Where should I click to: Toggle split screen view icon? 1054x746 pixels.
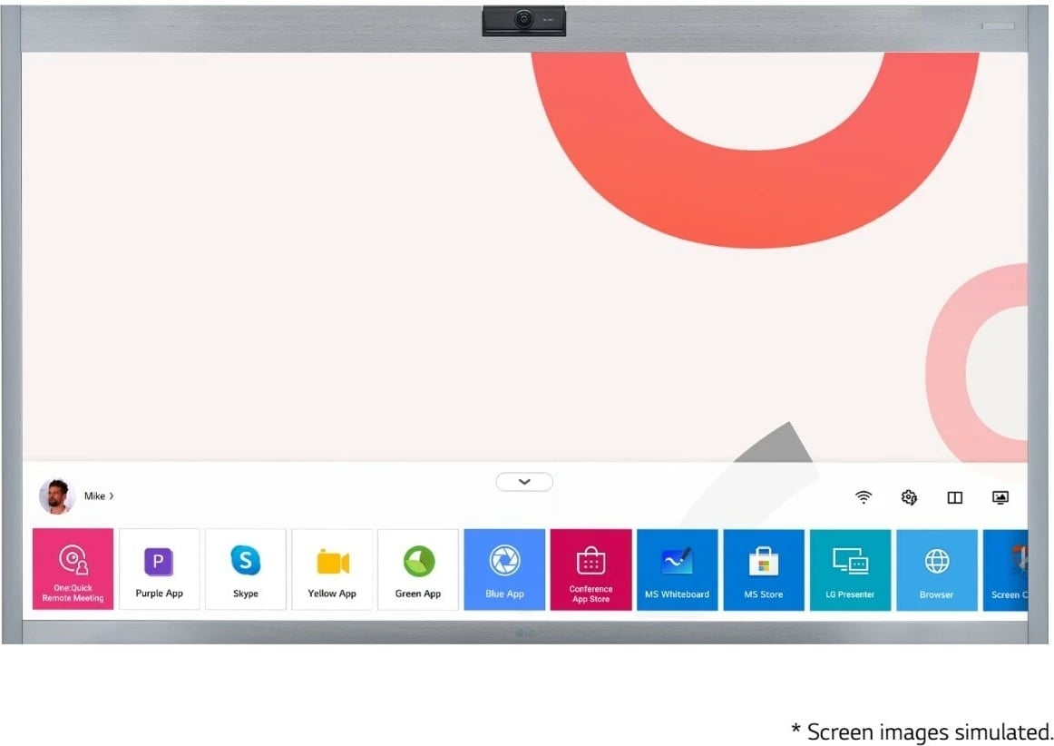coord(954,497)
